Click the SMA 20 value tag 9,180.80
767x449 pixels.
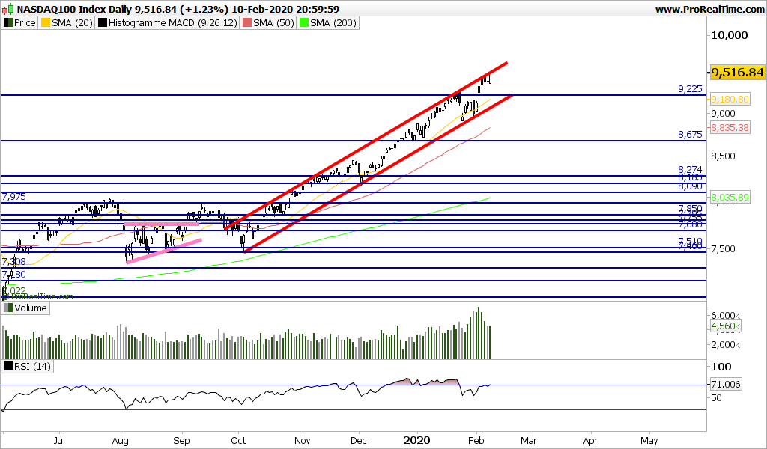pos(730,100)
